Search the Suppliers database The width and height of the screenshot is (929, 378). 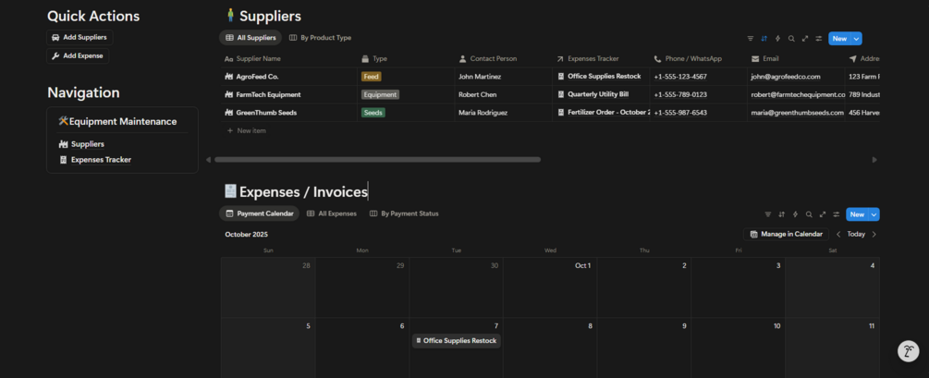791,39
